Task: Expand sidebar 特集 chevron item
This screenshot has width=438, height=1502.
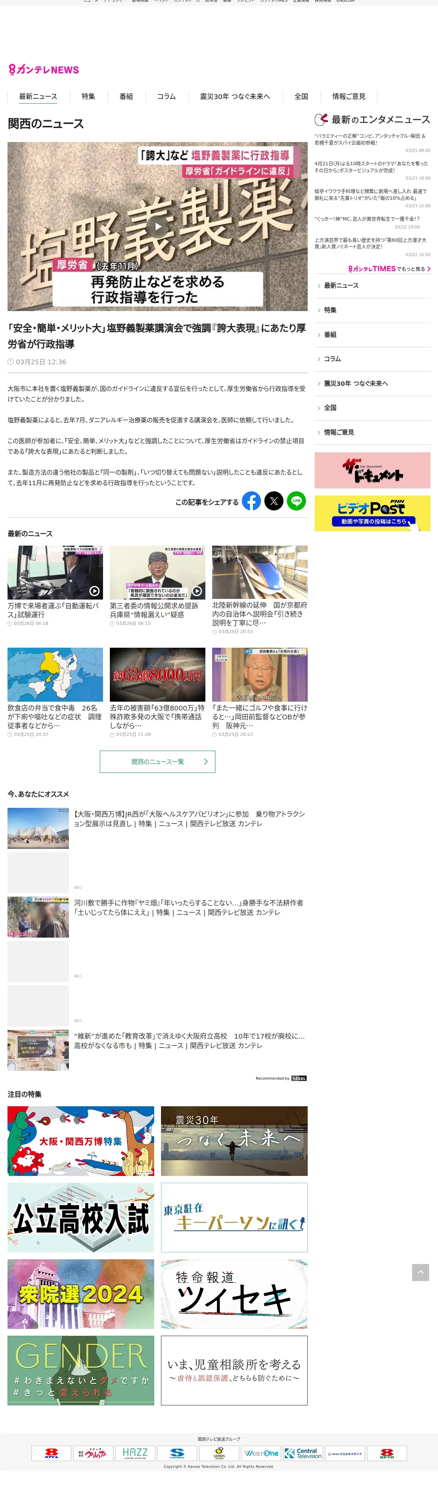Action: [x=372, y=310]
